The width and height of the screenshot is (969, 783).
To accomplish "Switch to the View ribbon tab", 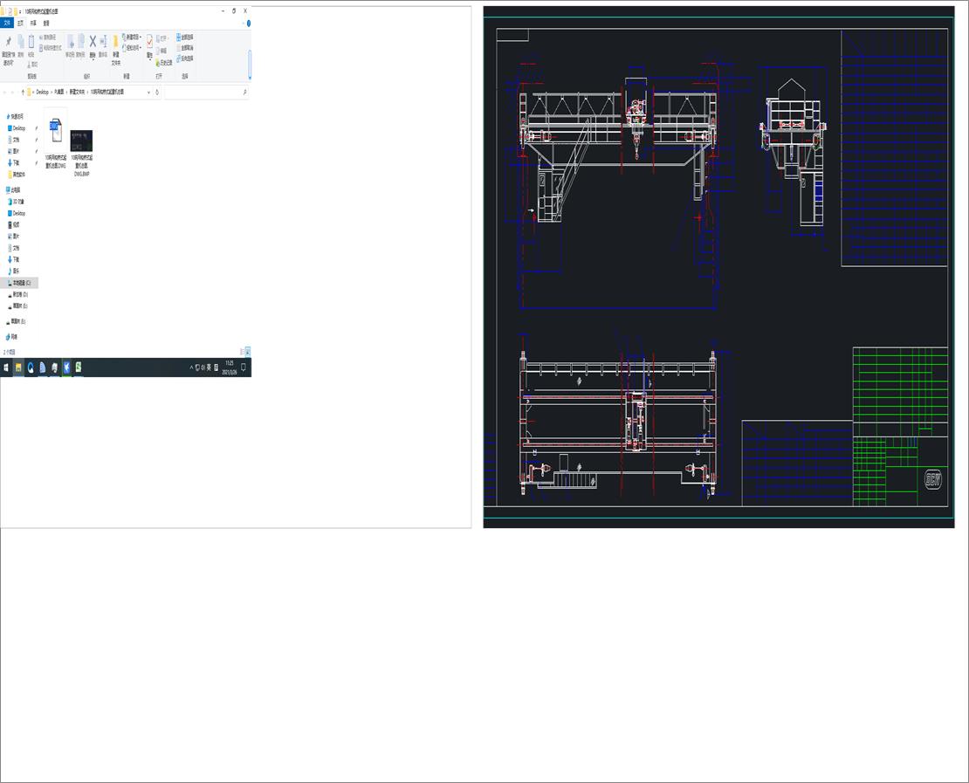I will (x=46, y=24).
